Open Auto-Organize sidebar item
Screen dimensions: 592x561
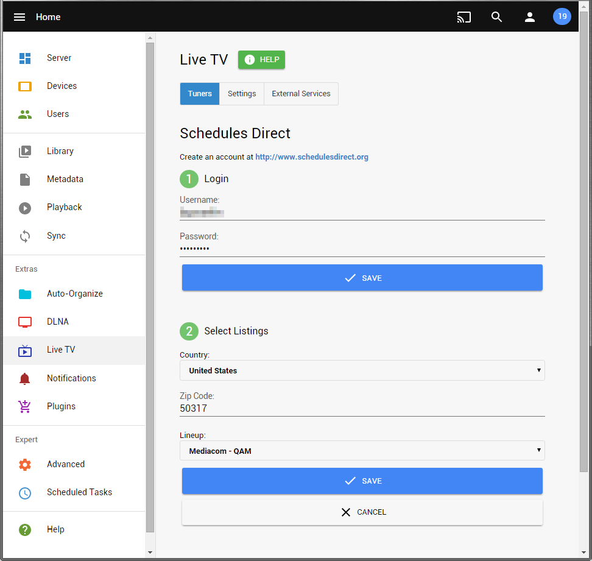(x=74, y=294)
